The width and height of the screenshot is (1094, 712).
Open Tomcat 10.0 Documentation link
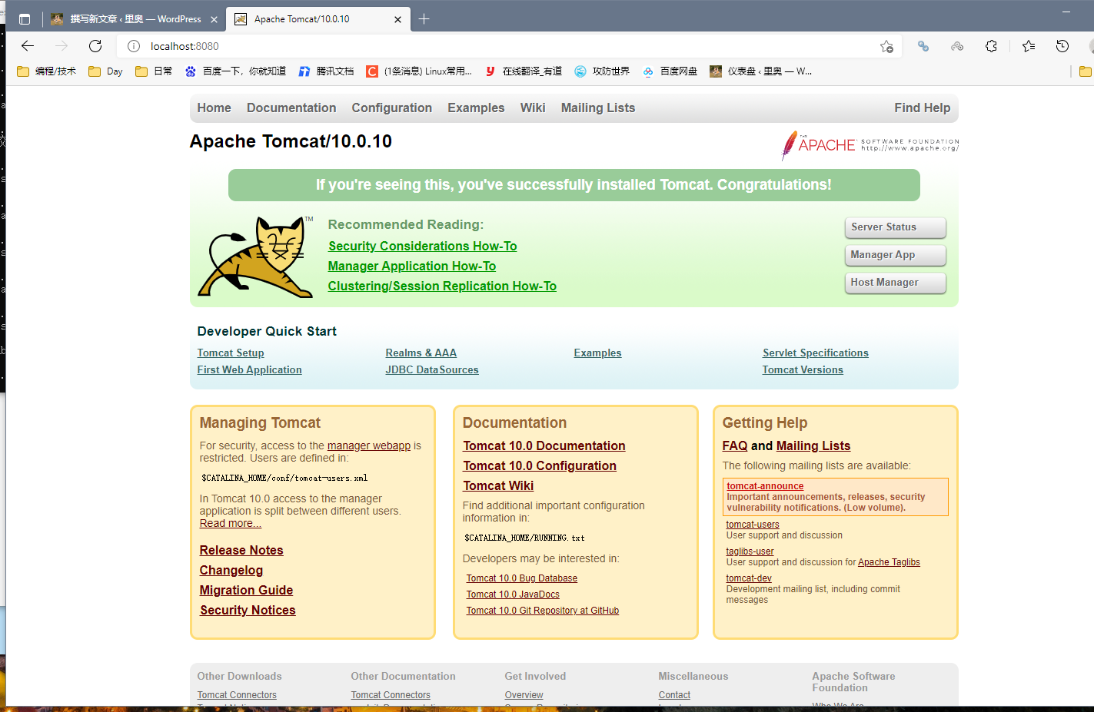(x=544, y=445)
